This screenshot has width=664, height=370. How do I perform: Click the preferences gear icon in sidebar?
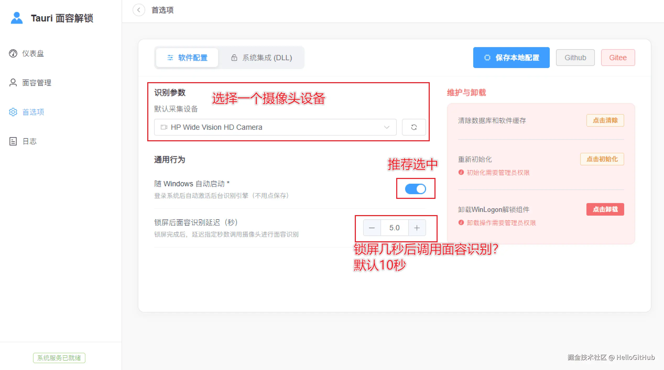(13, 112)
